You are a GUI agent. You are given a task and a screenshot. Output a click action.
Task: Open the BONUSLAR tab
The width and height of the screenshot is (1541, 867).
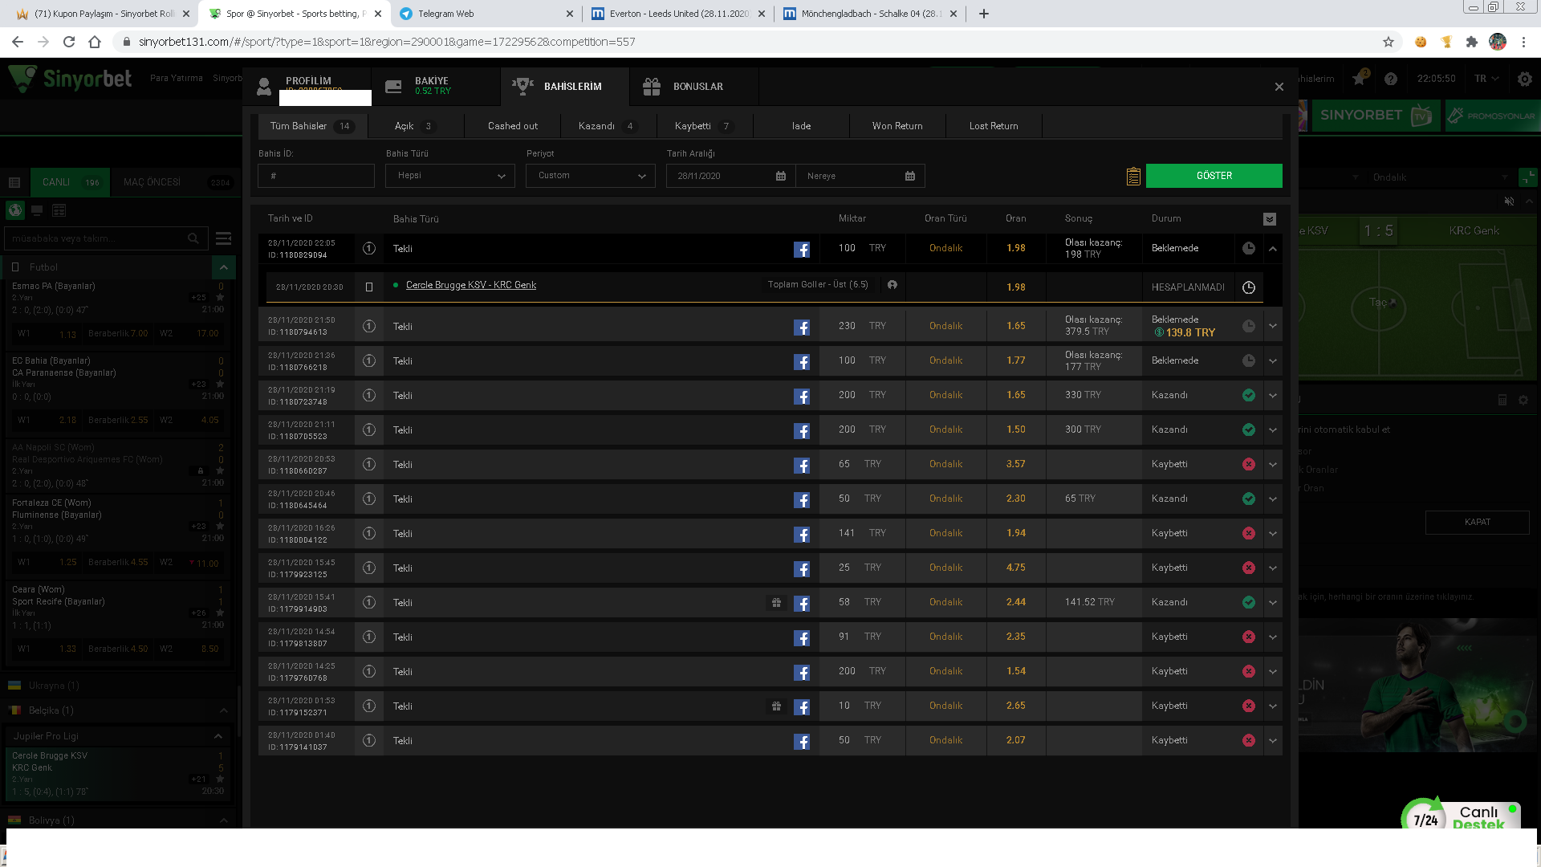click(x=694, y=86)
